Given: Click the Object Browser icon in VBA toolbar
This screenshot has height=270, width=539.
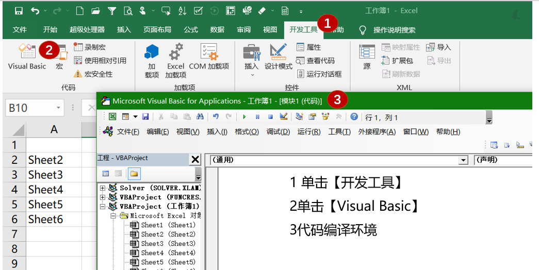Looking at the screenshot, I should 325,117.
